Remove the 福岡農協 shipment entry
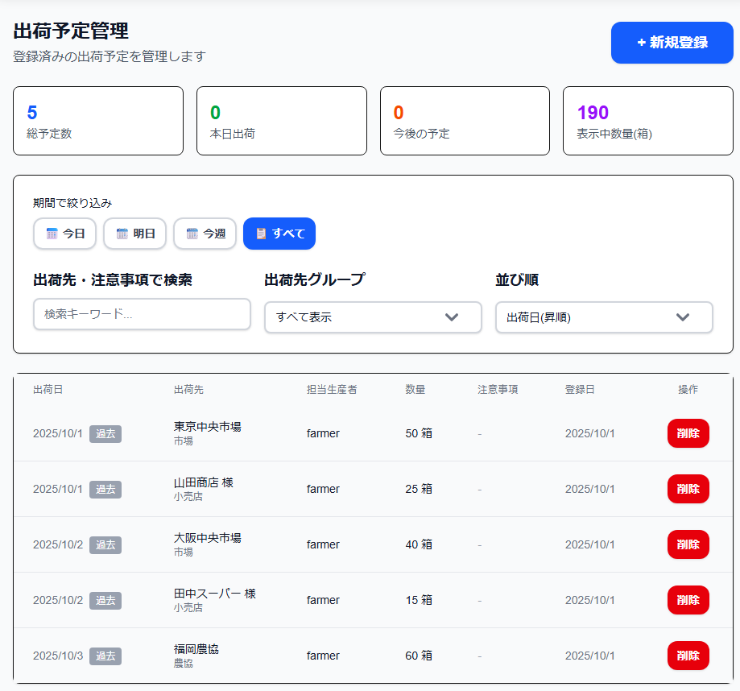The height and width of the screenshot is (691, 740). point(688,656)
